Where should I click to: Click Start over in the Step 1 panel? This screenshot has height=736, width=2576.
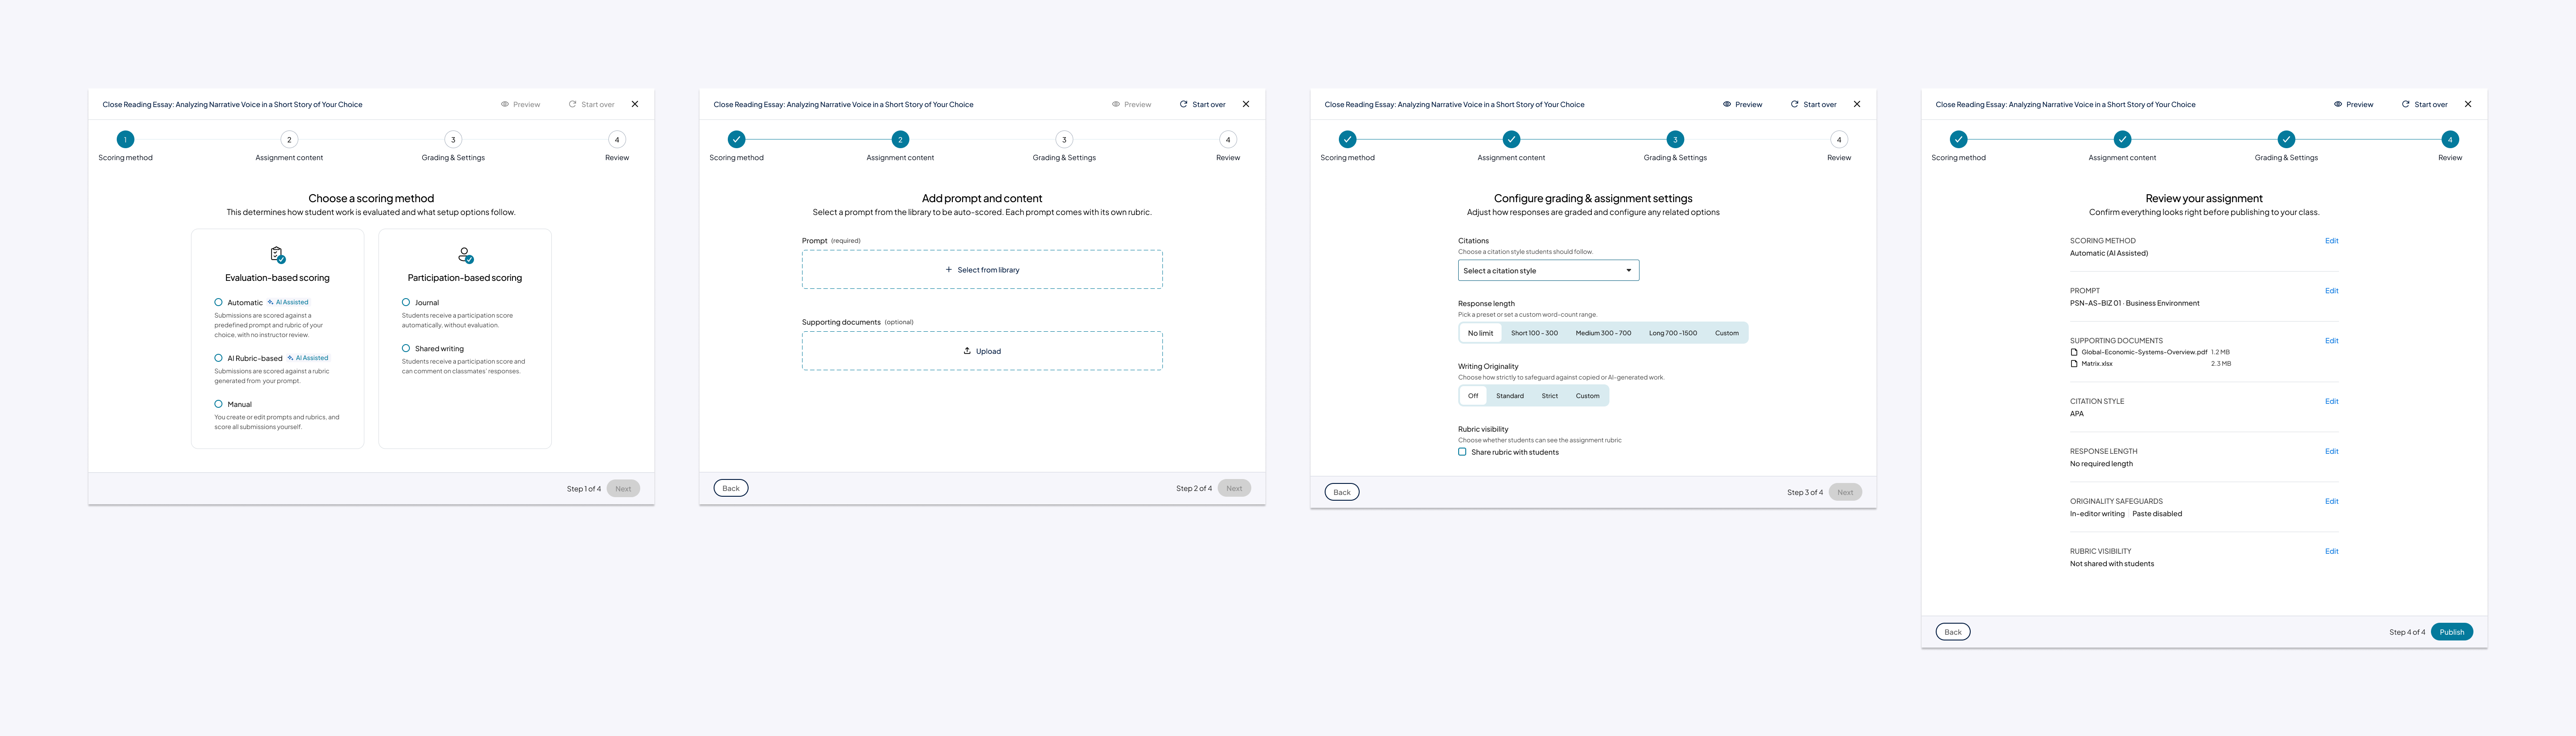point(591,104)
